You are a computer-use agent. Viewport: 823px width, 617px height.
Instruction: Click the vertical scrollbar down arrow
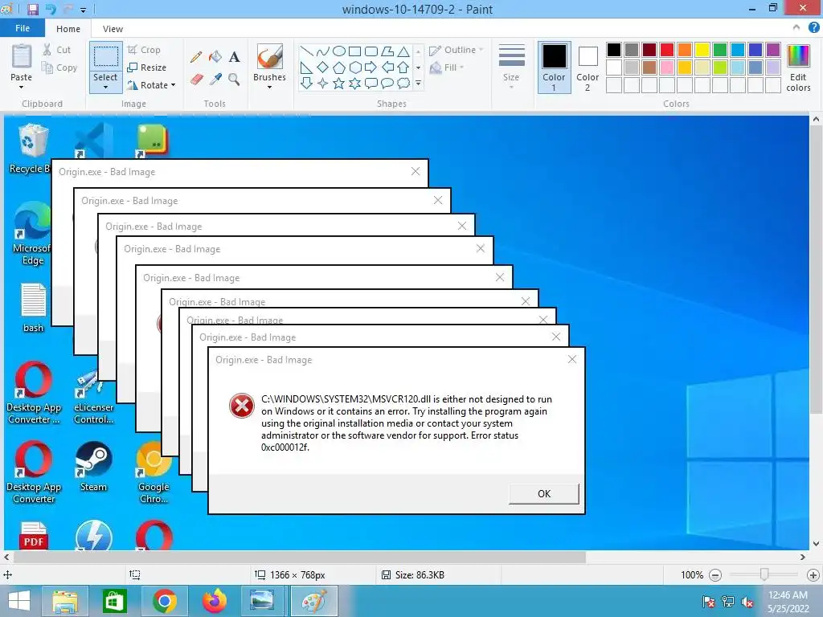(x=816, y=544)
